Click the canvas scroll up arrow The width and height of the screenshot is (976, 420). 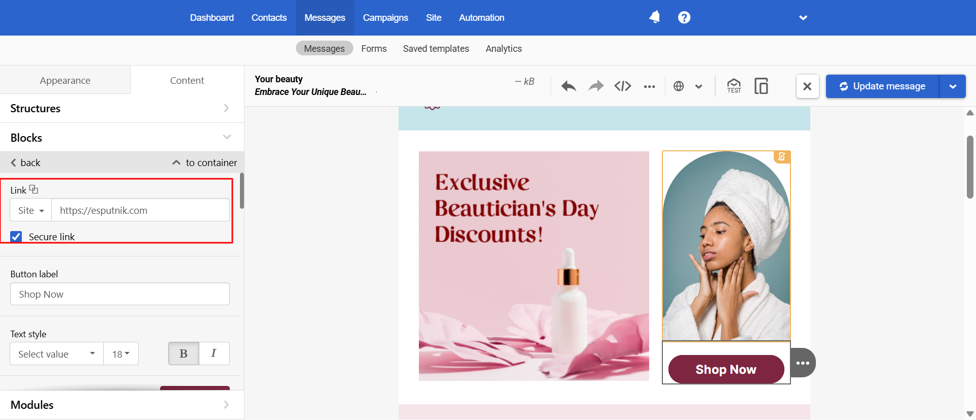tap(970, 113)
